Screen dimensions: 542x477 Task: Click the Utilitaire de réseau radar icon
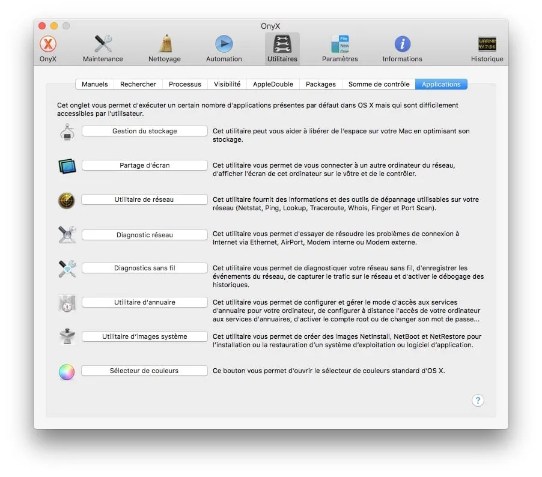tap(67, 201)
